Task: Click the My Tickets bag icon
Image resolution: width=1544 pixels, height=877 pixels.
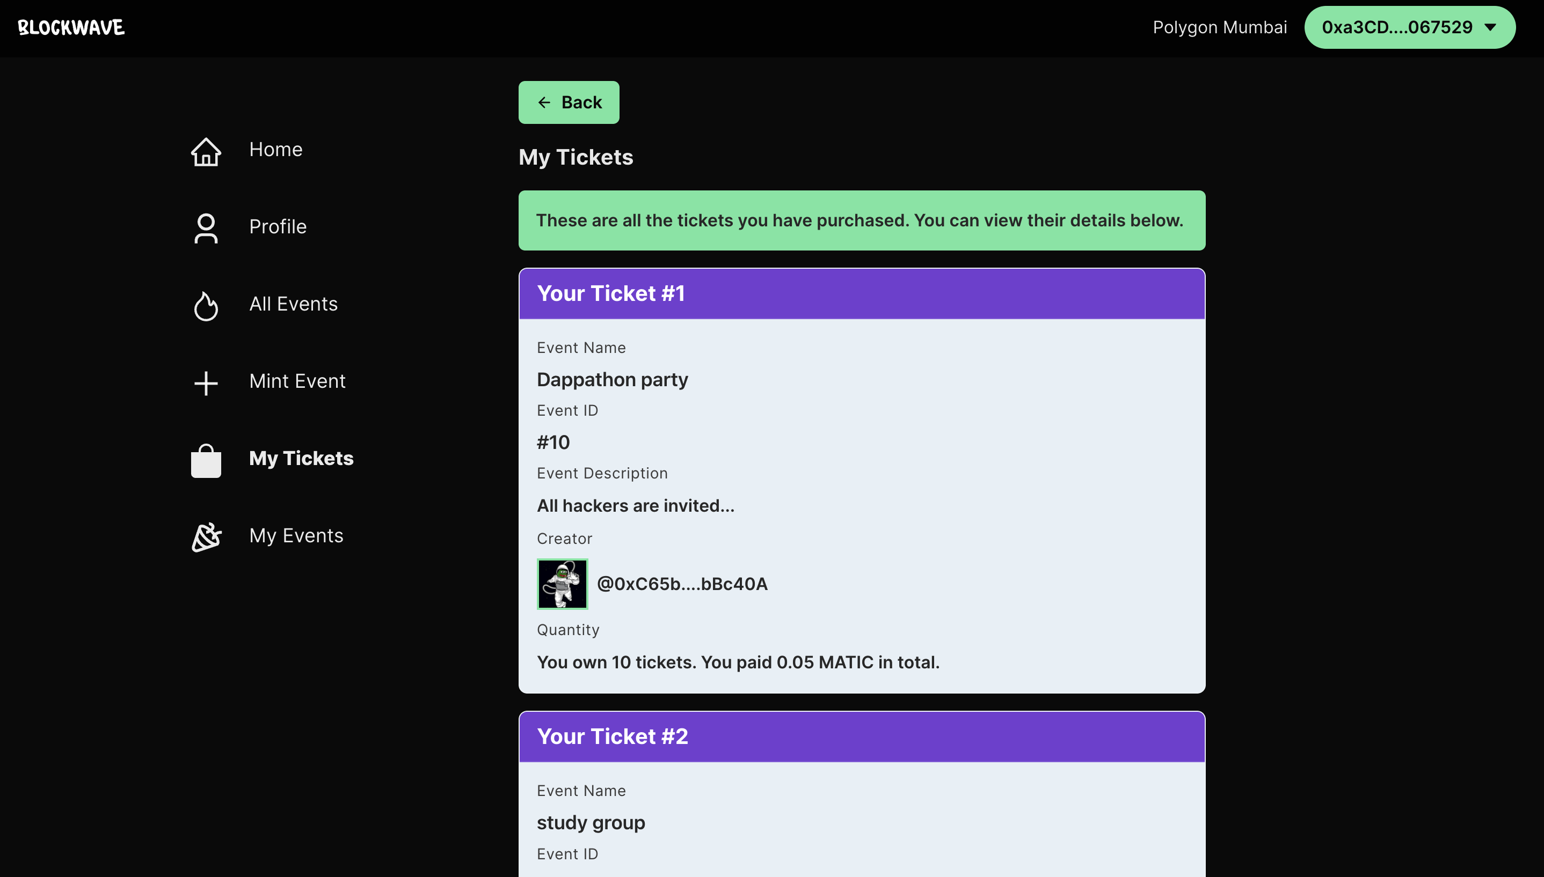Action: [206, 460]
